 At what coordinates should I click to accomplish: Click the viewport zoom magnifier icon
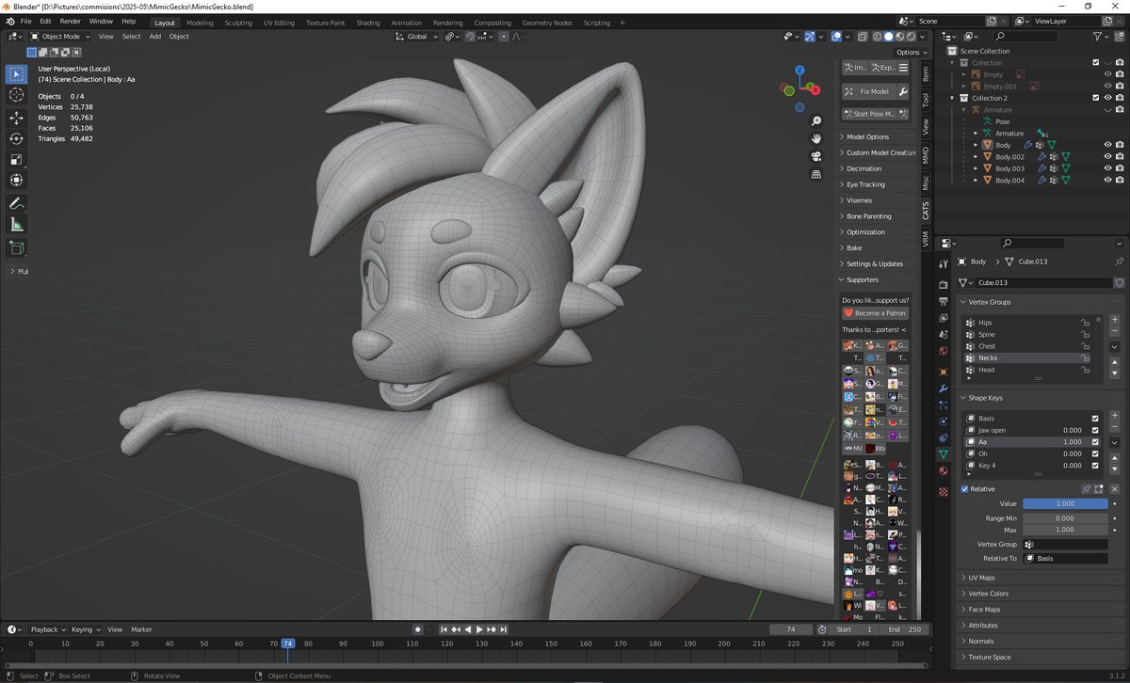(x=816, y=120)
